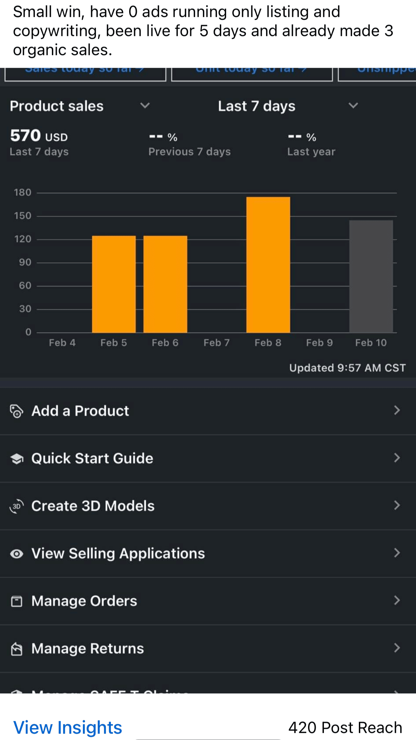Open the Create 3D Models menu item
Viewport: 416px width, 740px height.
(x=93, y=506)
